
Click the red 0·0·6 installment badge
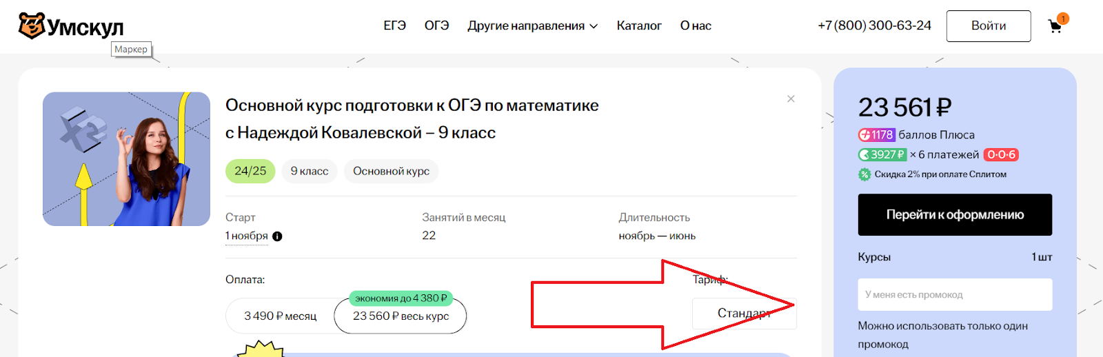1001,155
